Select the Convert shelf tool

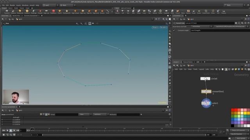(178, 11)
